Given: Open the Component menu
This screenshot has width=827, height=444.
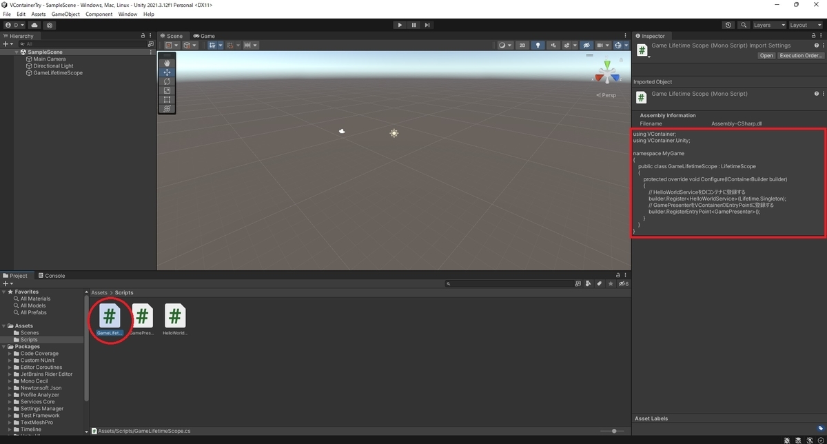Looking at the screenshot, I should tap(99, 14).
